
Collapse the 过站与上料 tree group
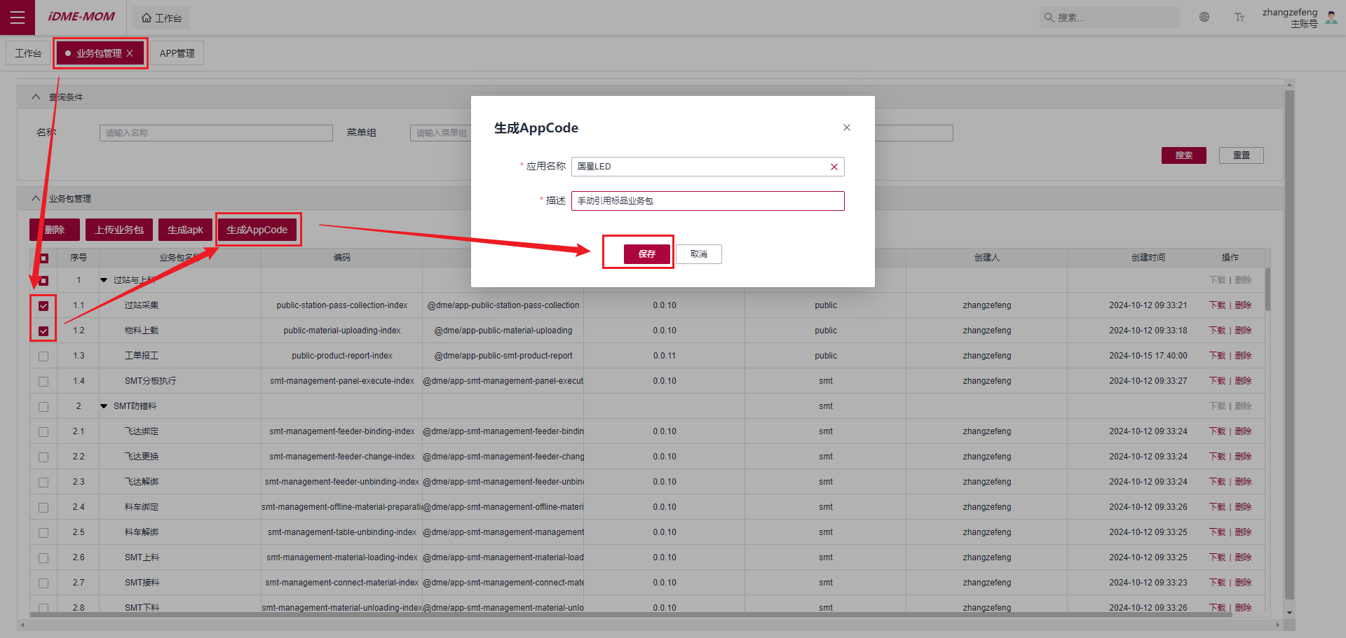click(104, 280)
